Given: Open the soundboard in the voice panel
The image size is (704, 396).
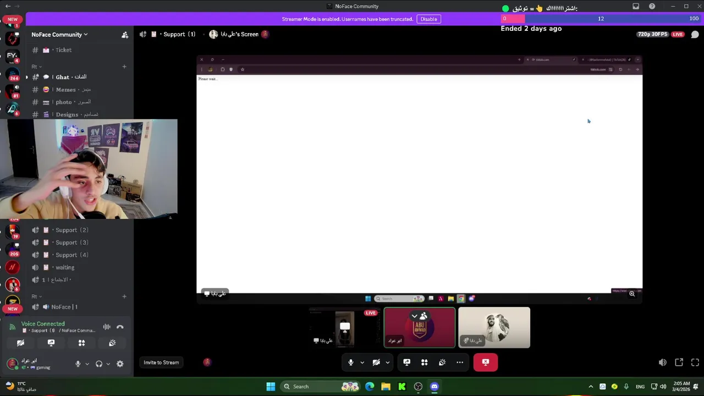Looking at the screenshot, I should click(112, 343).
